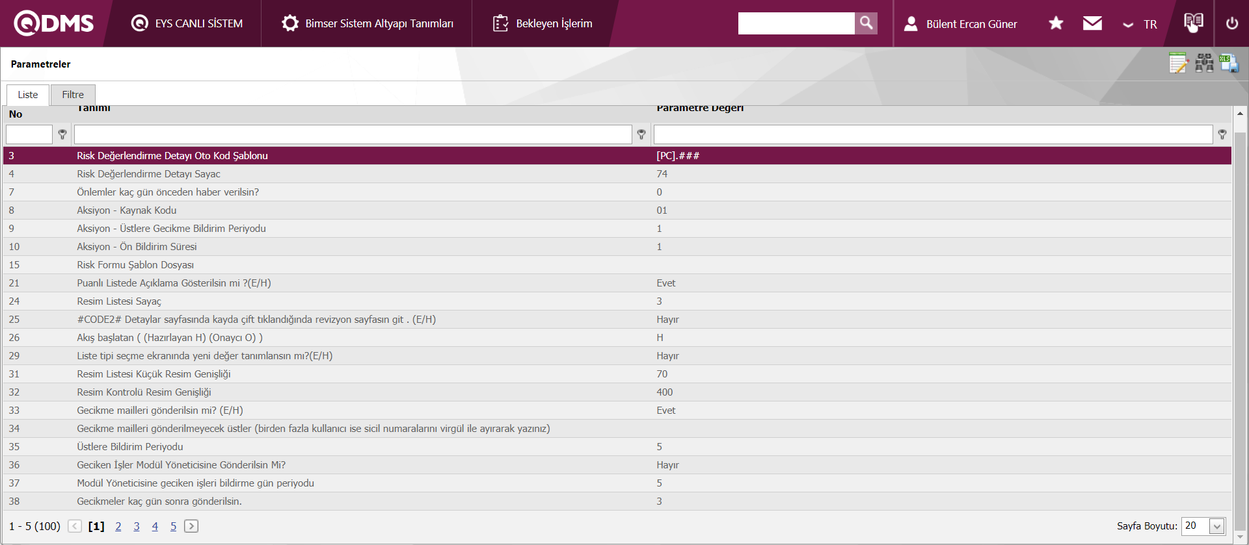Click the No column filter field
This screenshot has width=1249, height=545.
[x=29, y=134]
